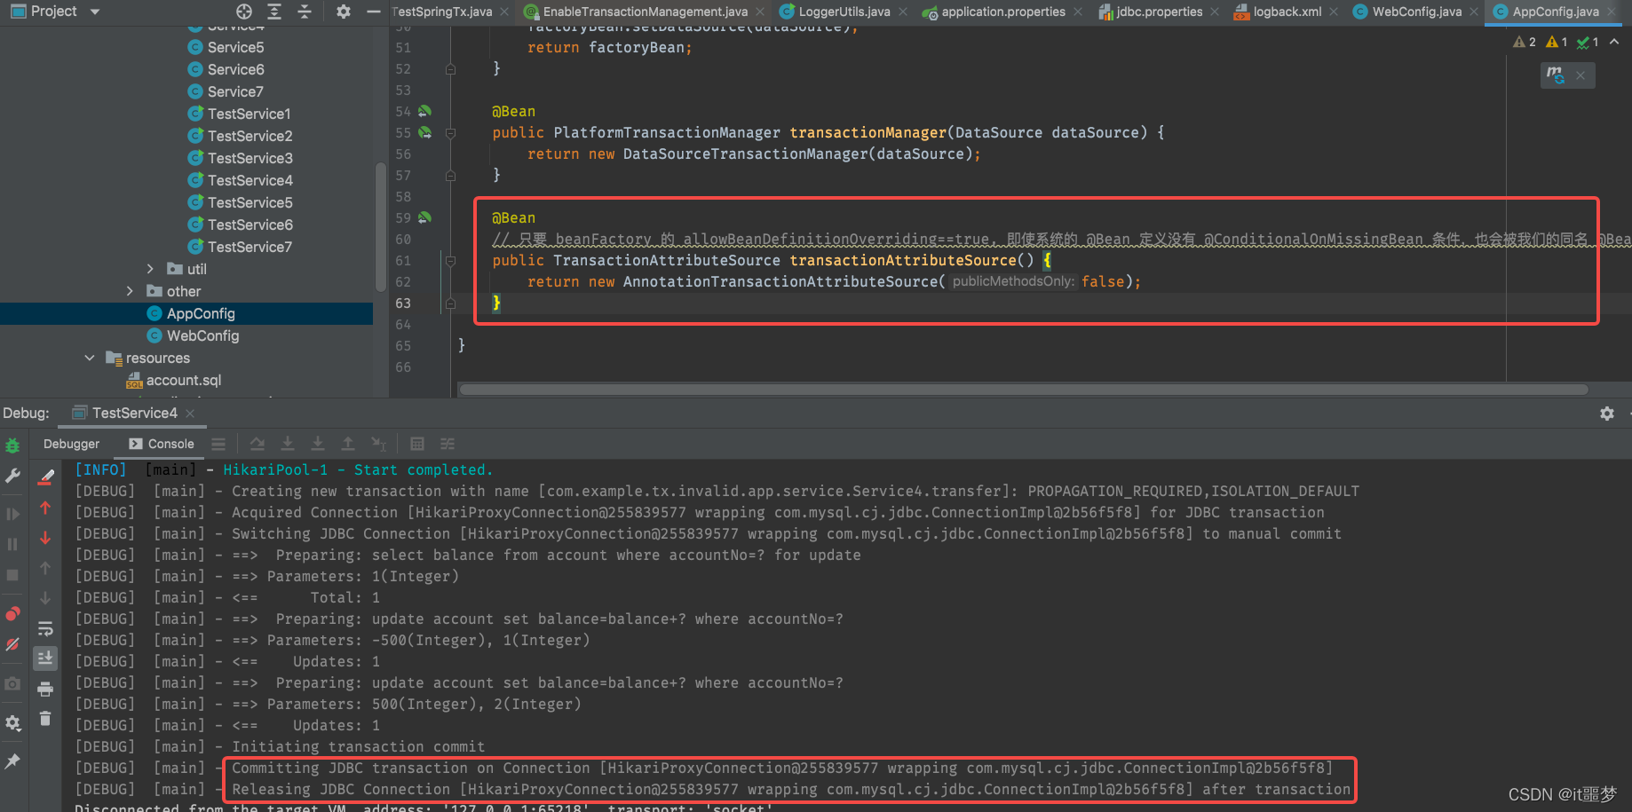This screenshot has width=1632, height=812.
Task: Select opened file (locate) icon in Project panel
Action: coord(244,12)
